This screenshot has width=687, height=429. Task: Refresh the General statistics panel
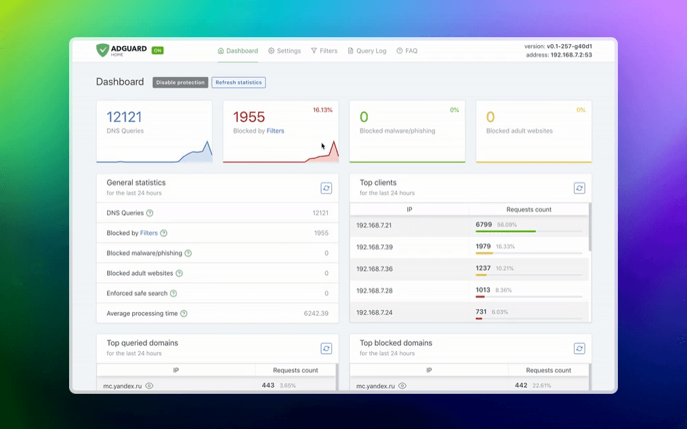point(326,187)
